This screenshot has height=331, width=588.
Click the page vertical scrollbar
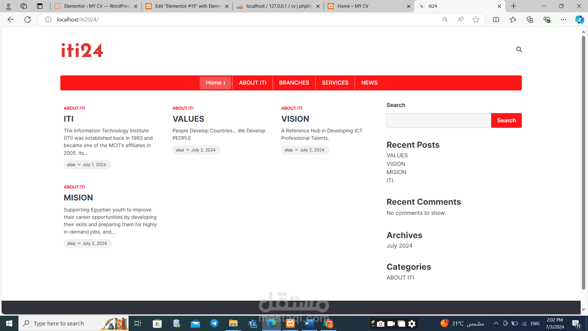[x=583, y=162]
